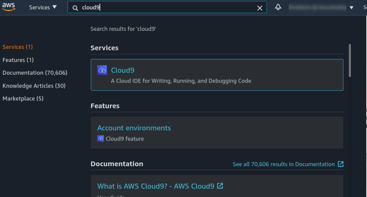Click "Search results for 'cloud9'" text
367x197 pixels.
pyautogui.click(x=123, y=29)
